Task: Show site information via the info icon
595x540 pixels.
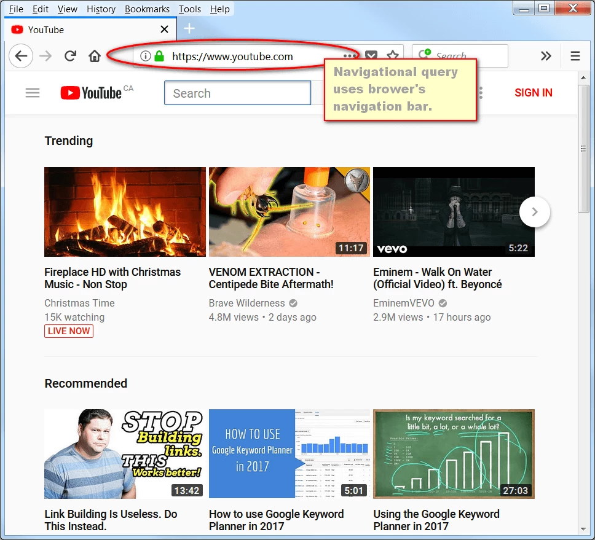Action: click(x=145, y=56)
